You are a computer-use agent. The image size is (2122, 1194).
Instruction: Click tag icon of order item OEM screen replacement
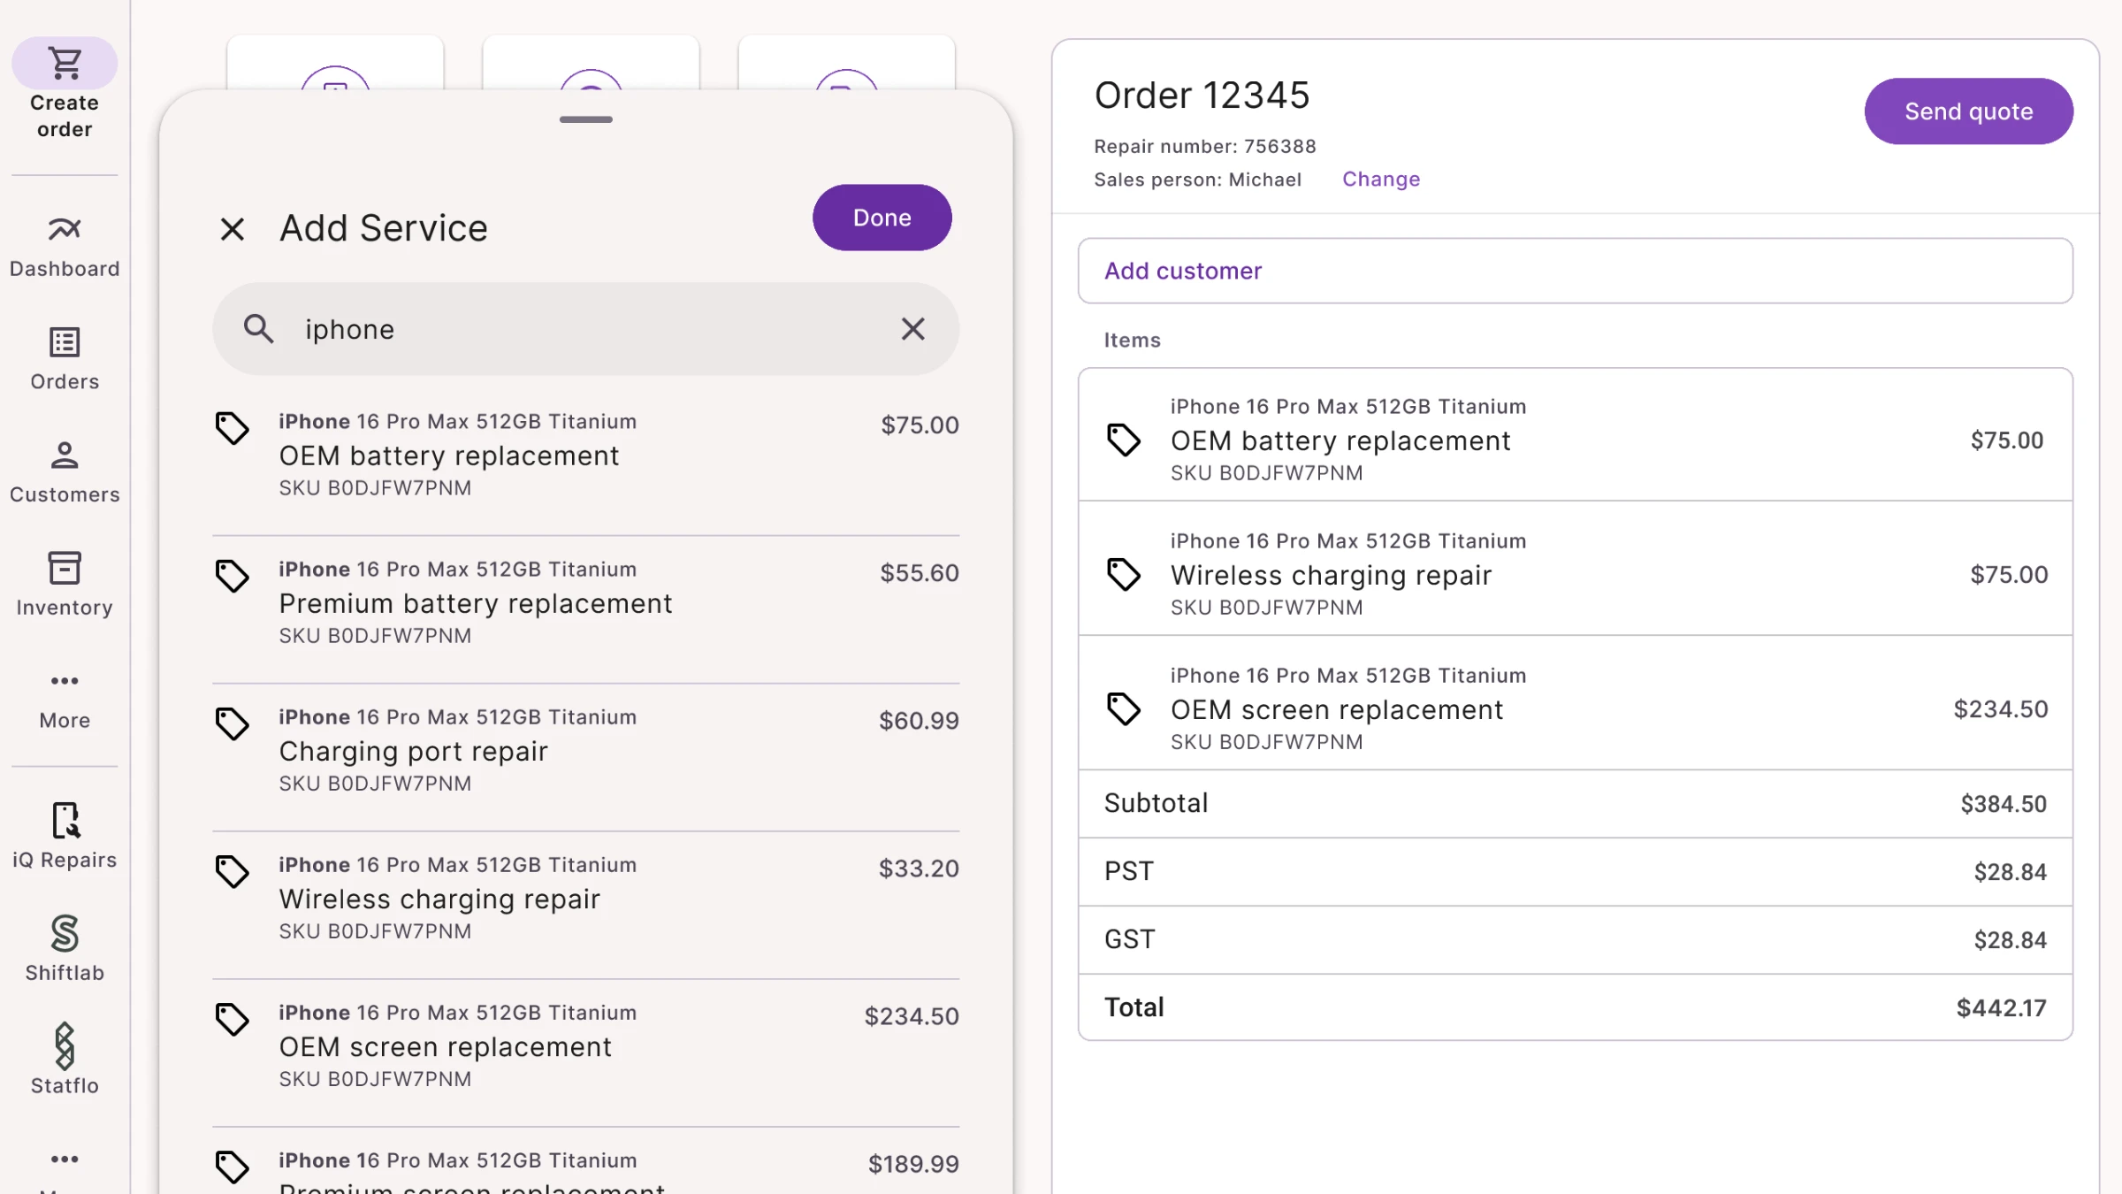[x=1123, y=708]
